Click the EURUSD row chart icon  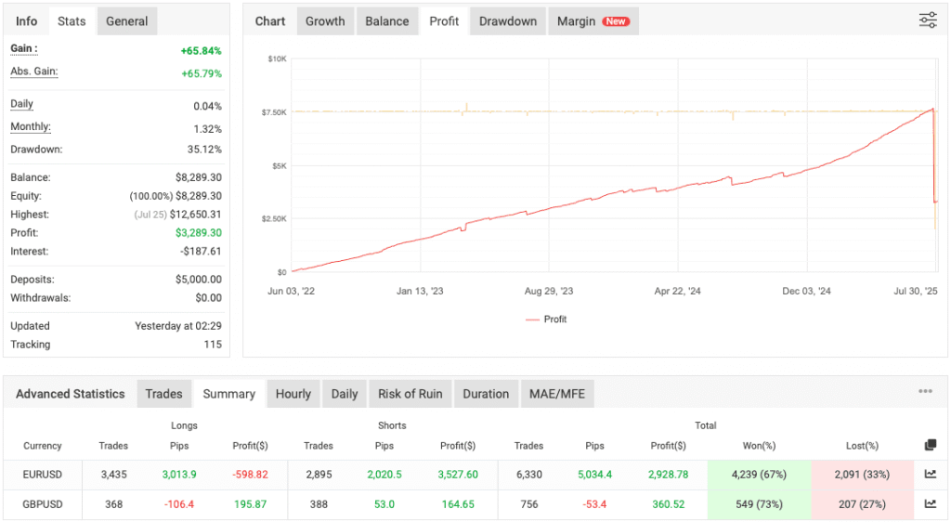(930, 475)
